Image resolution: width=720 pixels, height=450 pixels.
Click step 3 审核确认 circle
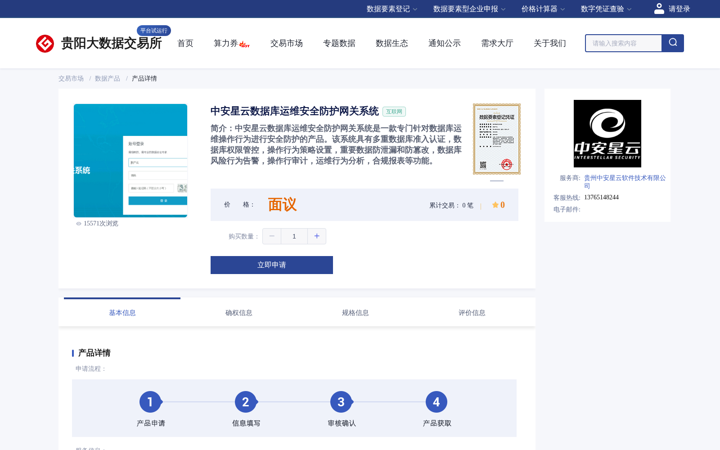341,402
